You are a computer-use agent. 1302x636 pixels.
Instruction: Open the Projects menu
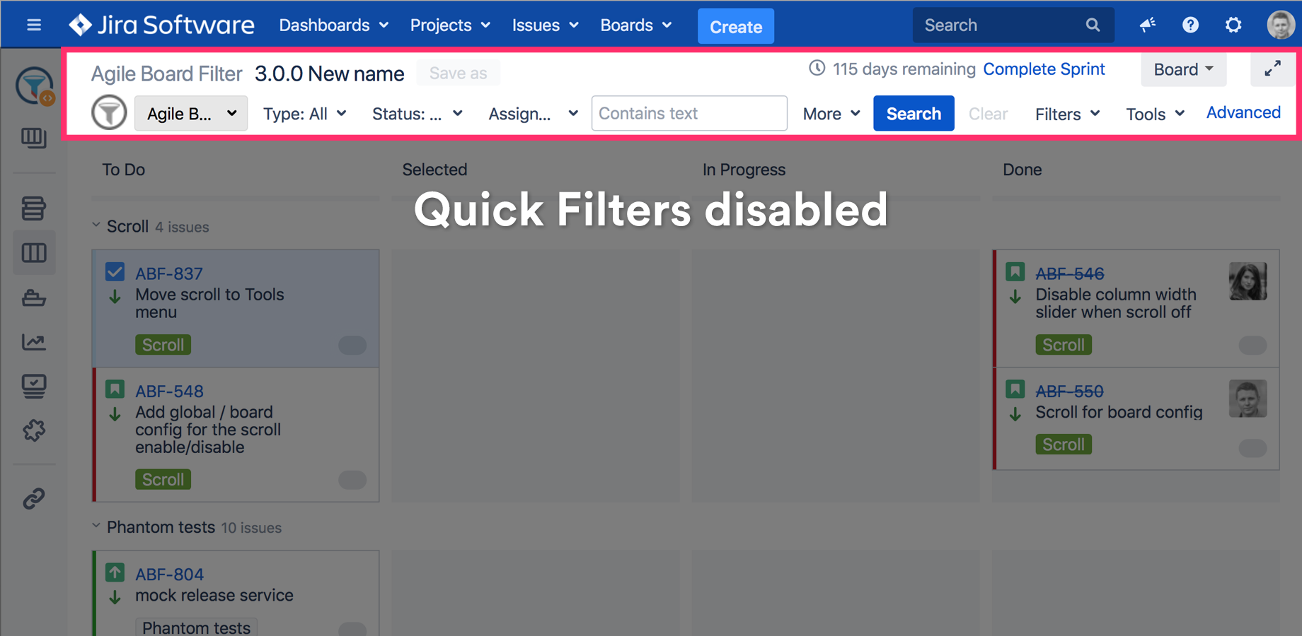450,25
